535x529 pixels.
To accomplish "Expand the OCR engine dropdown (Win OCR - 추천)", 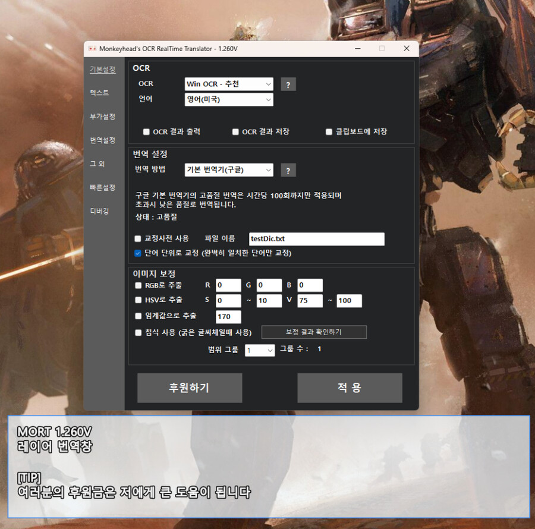I will coord(229,84).
